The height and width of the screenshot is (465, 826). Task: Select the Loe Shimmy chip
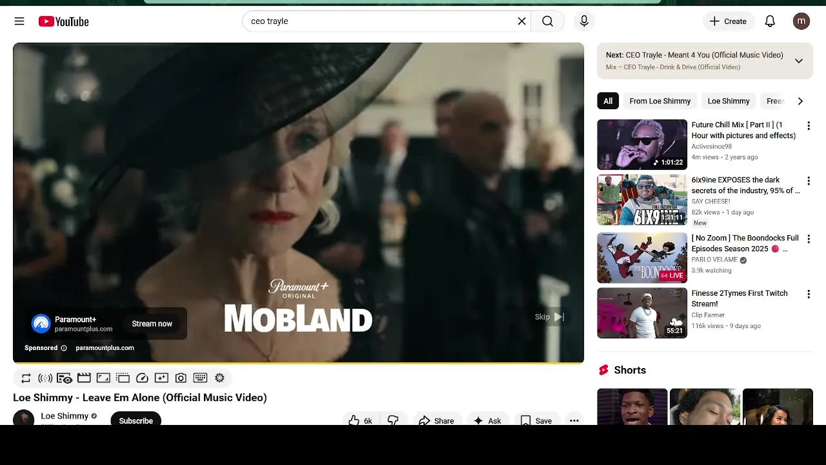(729, 101)
